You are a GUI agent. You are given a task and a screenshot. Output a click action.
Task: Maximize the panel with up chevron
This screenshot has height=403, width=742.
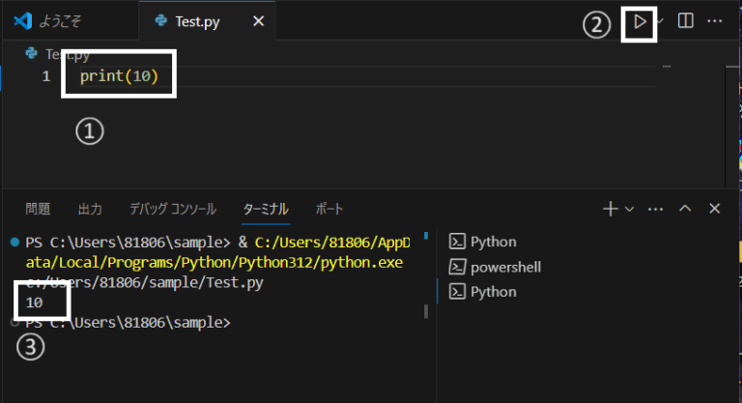pyautogui.click(x=685, y=209)
